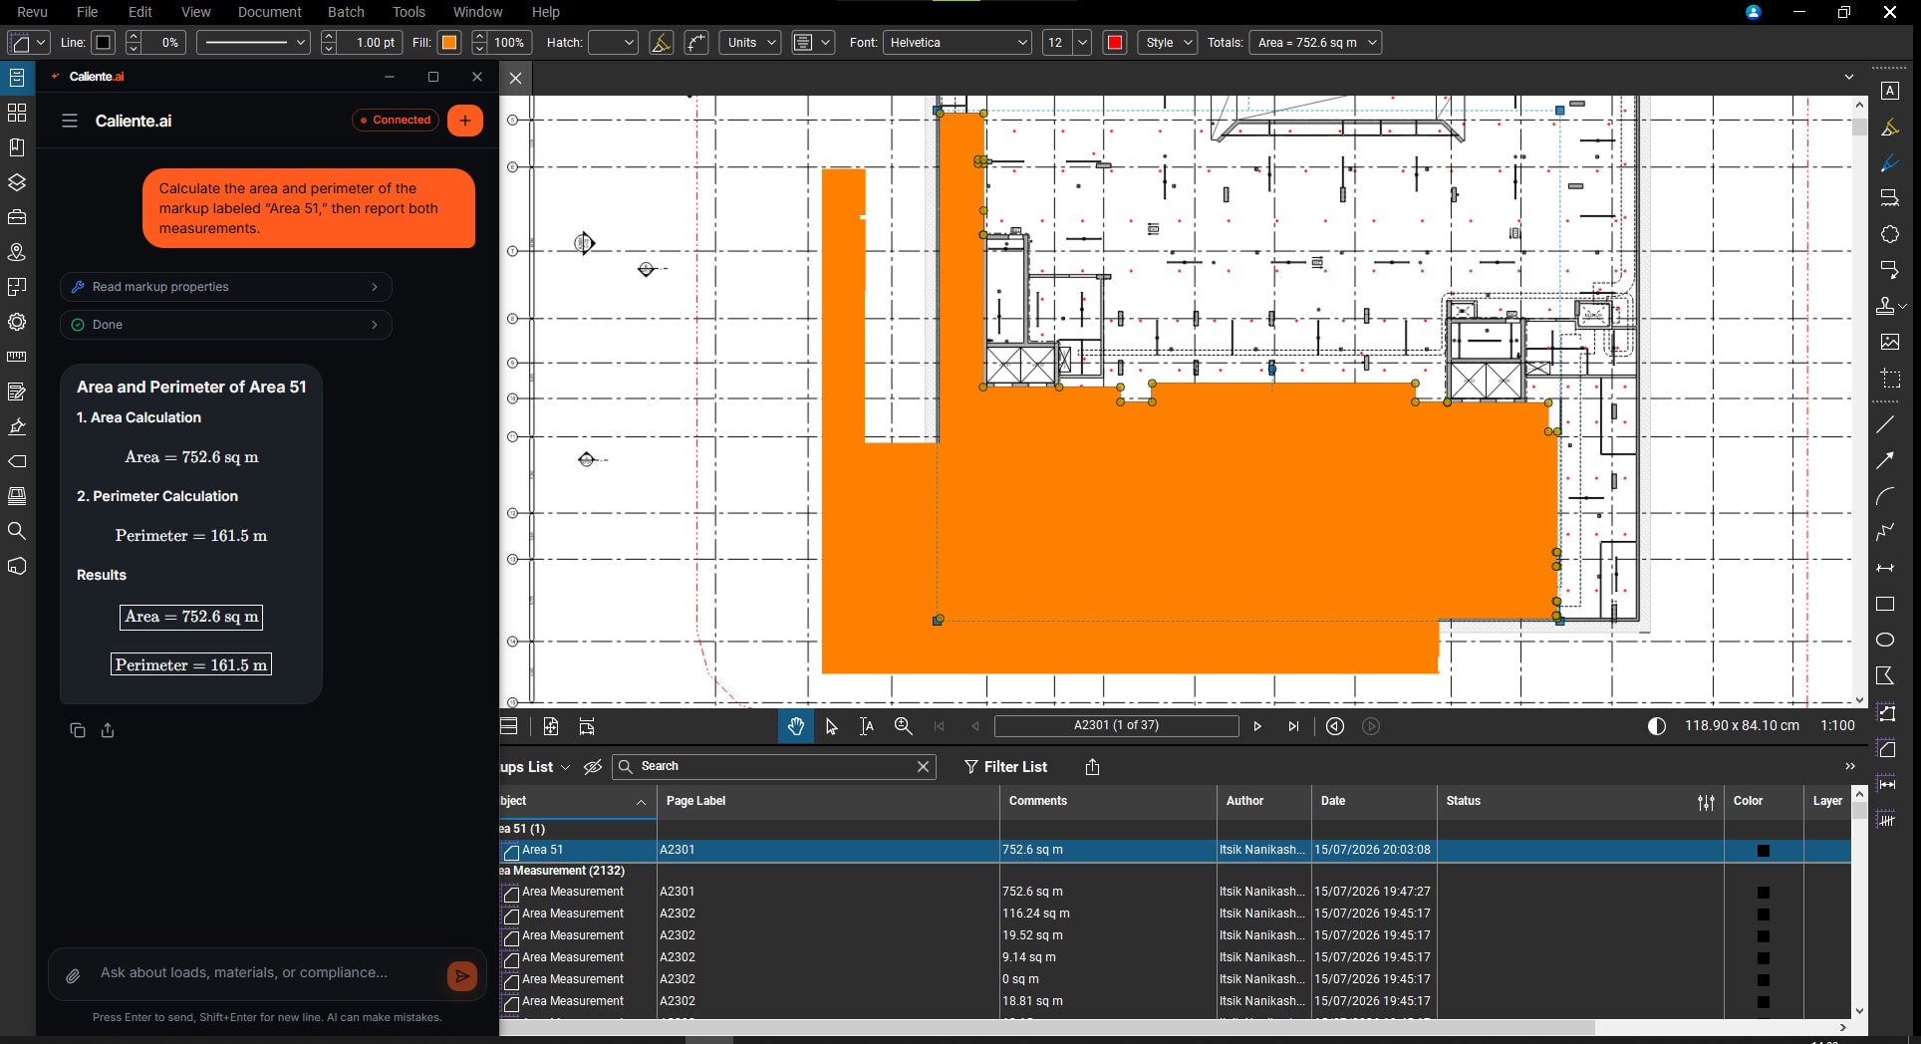
Task: Expand the Read markup properties step
Action: pos(226,287)
